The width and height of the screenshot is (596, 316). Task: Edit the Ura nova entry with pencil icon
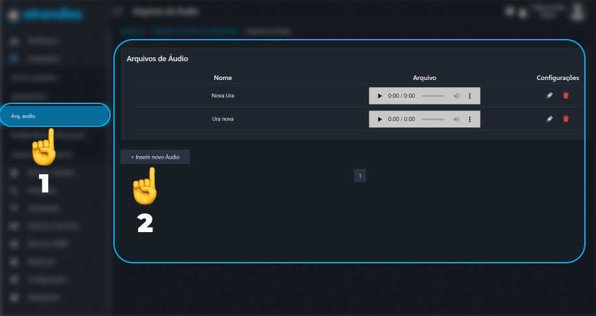tap(550, 119)
